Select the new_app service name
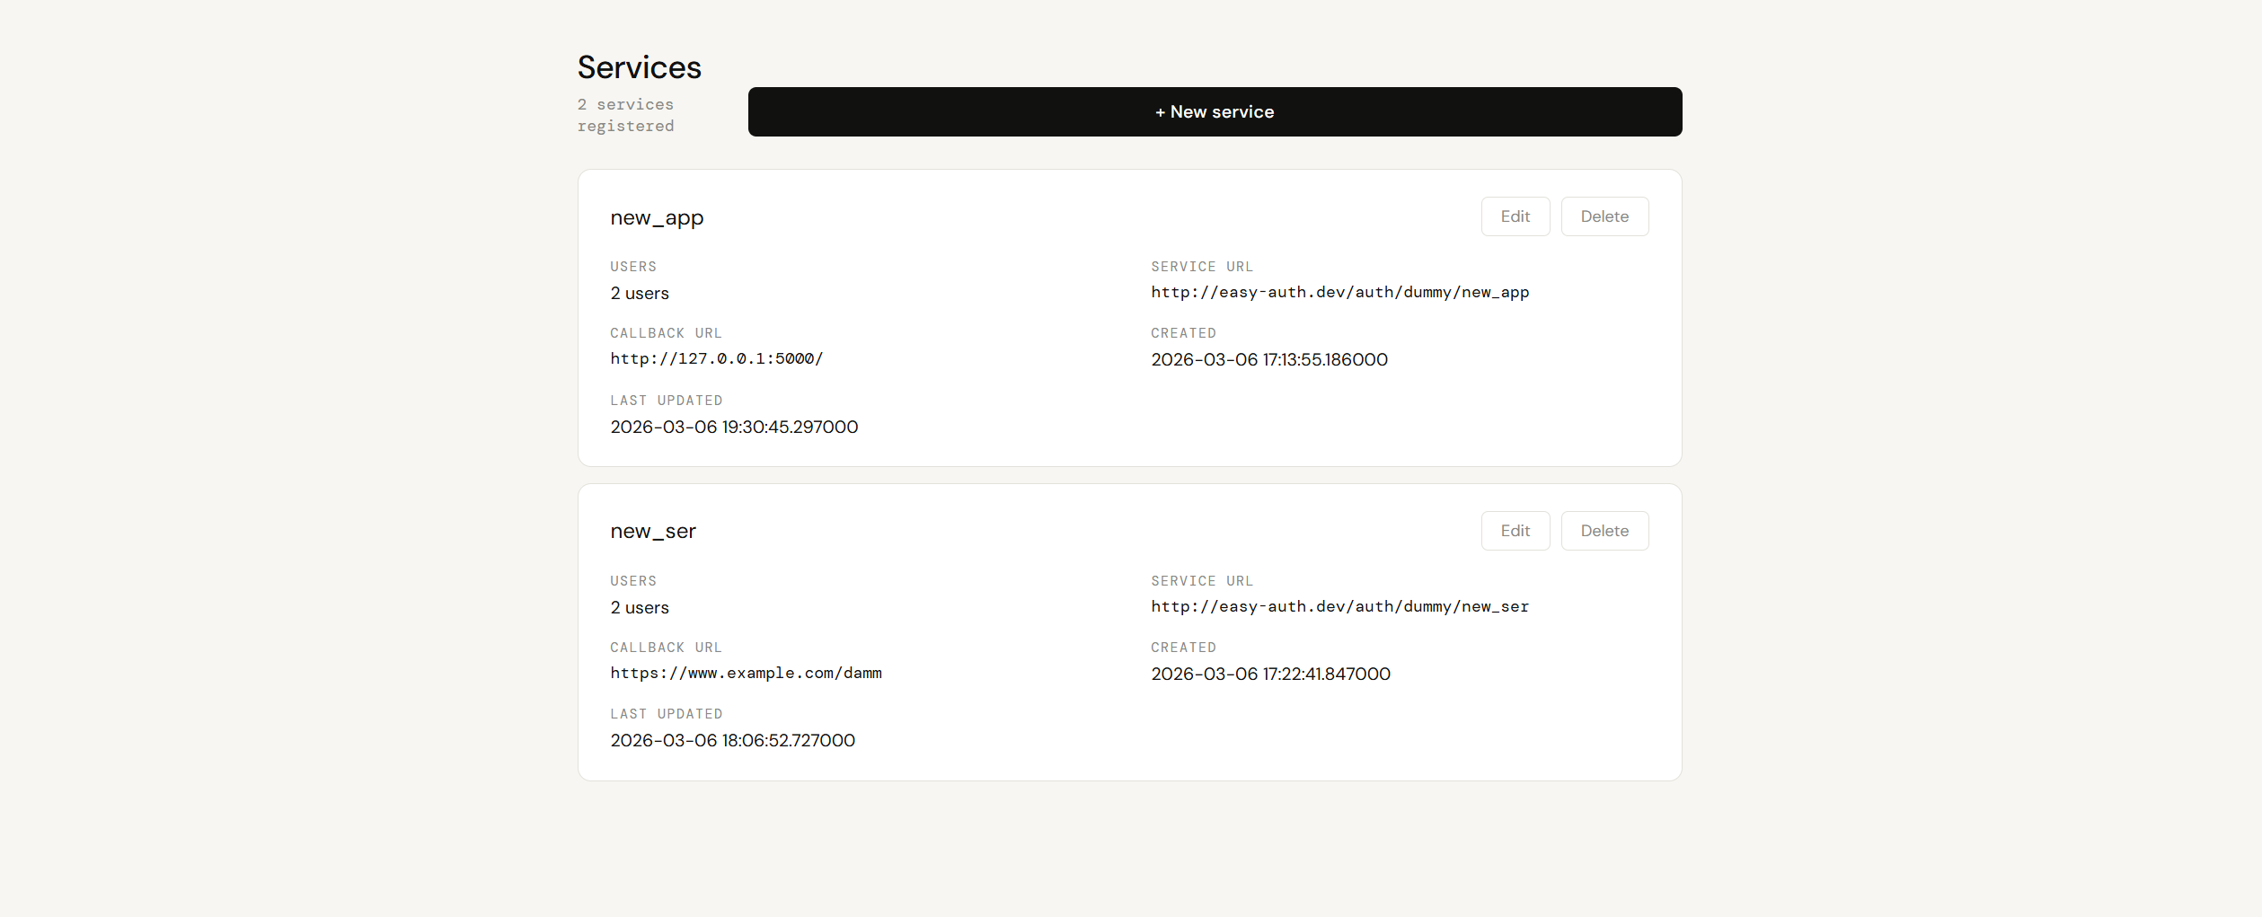The image size is (2262, 917). [x=657, y=217]
